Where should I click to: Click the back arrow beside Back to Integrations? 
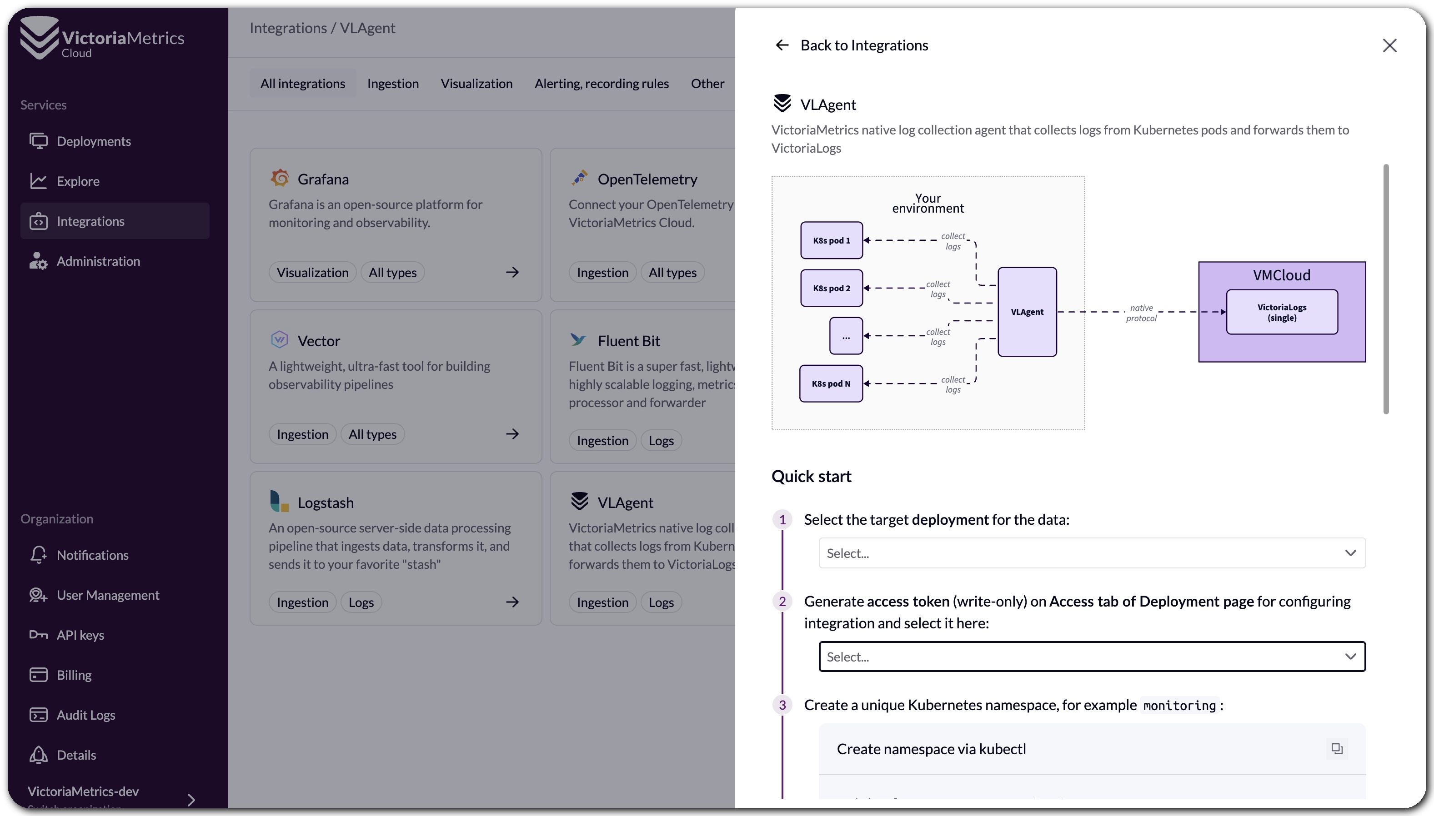click(x=782, y=45)
